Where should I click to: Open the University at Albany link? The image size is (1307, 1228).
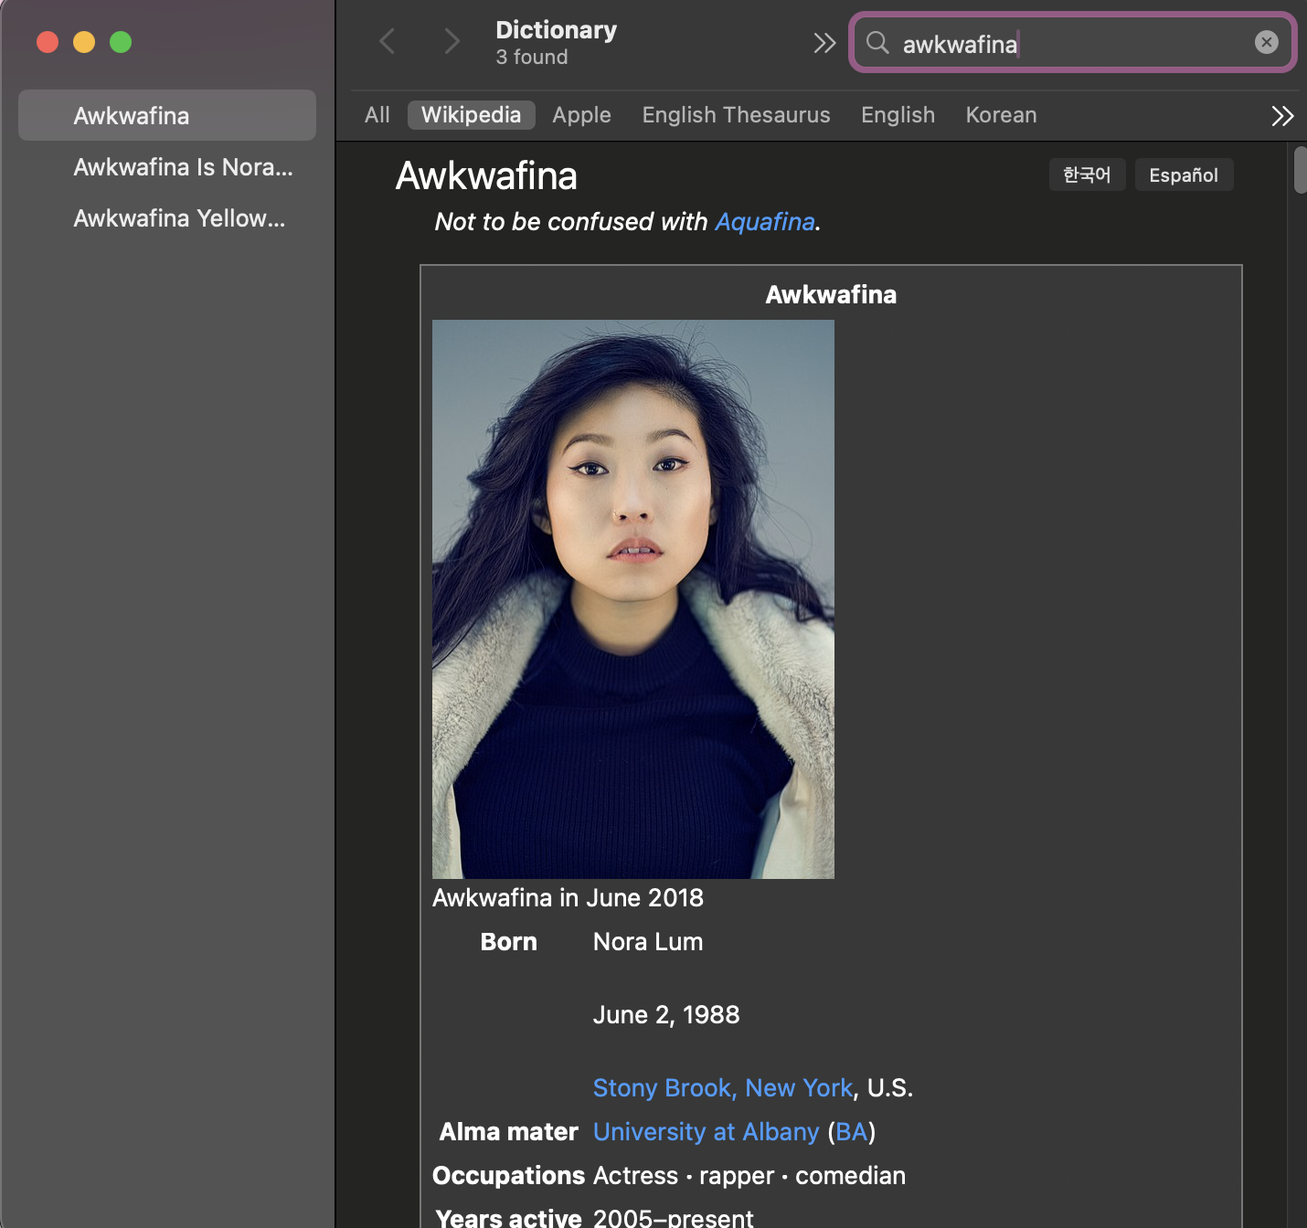706,1132
